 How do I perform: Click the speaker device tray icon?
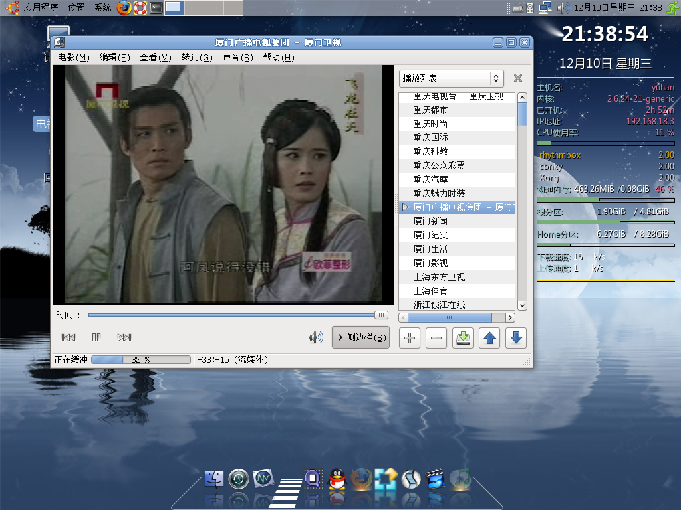coord(530,8)
